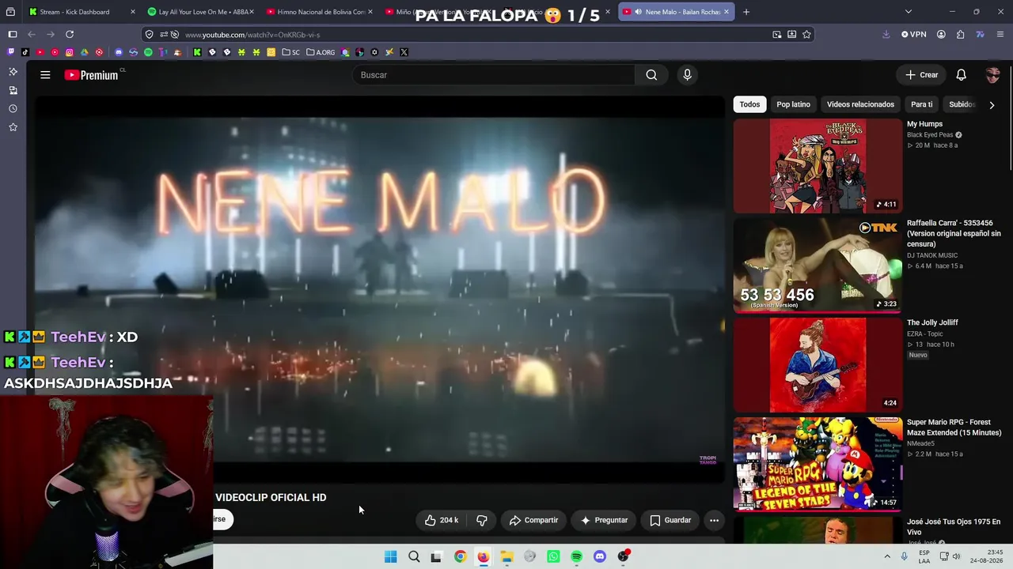This screenshot has height=569, width=1013.
Task: Click the Guardar save button
Action: pyautogui.click(x=670, y=520)
